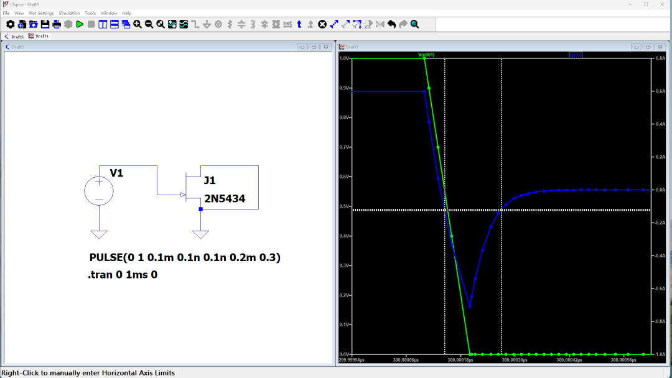Image resolution: width=672 pixels, height=378 pixels.
Task: Autorange the plot axes
Action: [x=172, y=24]
